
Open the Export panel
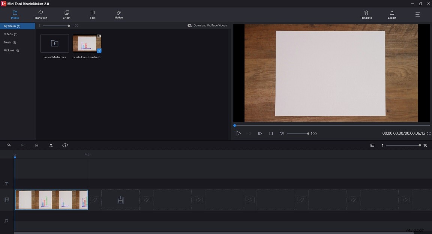click(391, 15)
